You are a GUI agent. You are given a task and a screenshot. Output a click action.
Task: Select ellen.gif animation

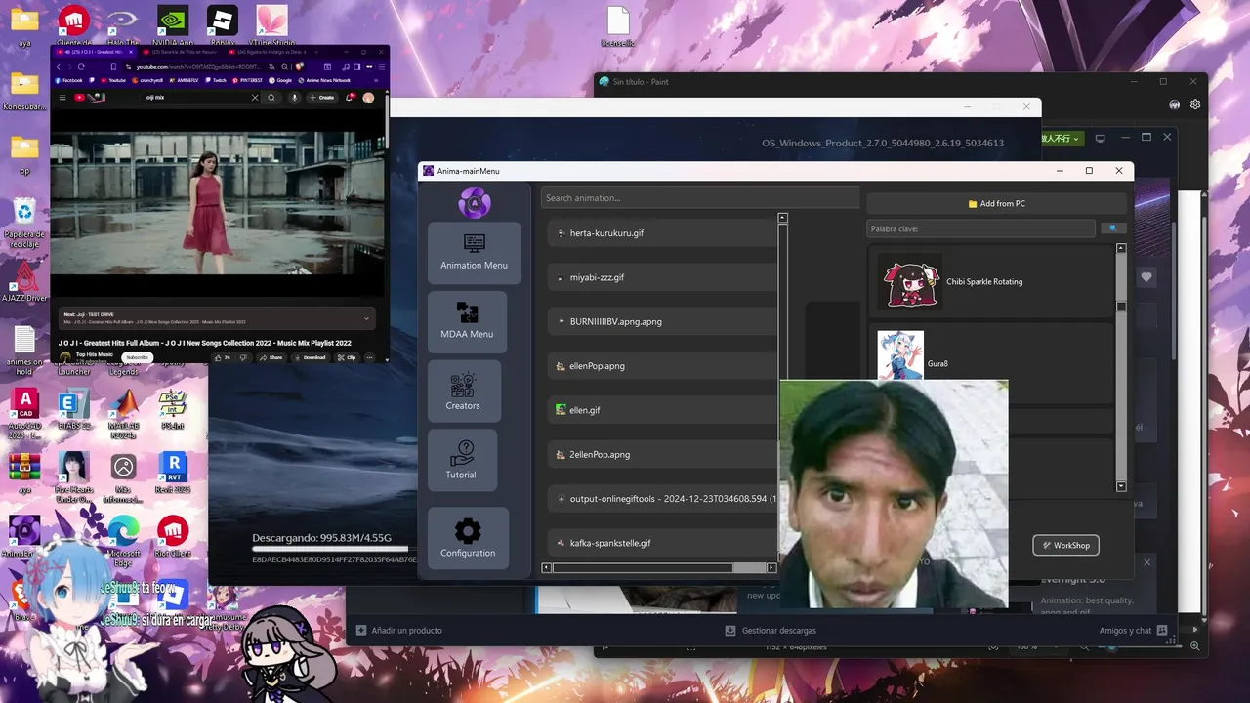pyautogui.click(x=662, y=410)
